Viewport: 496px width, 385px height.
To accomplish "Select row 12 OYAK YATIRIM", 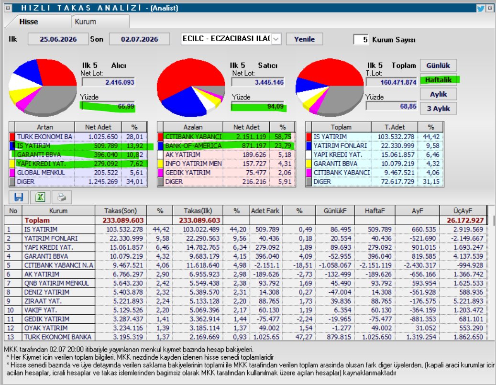I will click(x=245, y=328).
